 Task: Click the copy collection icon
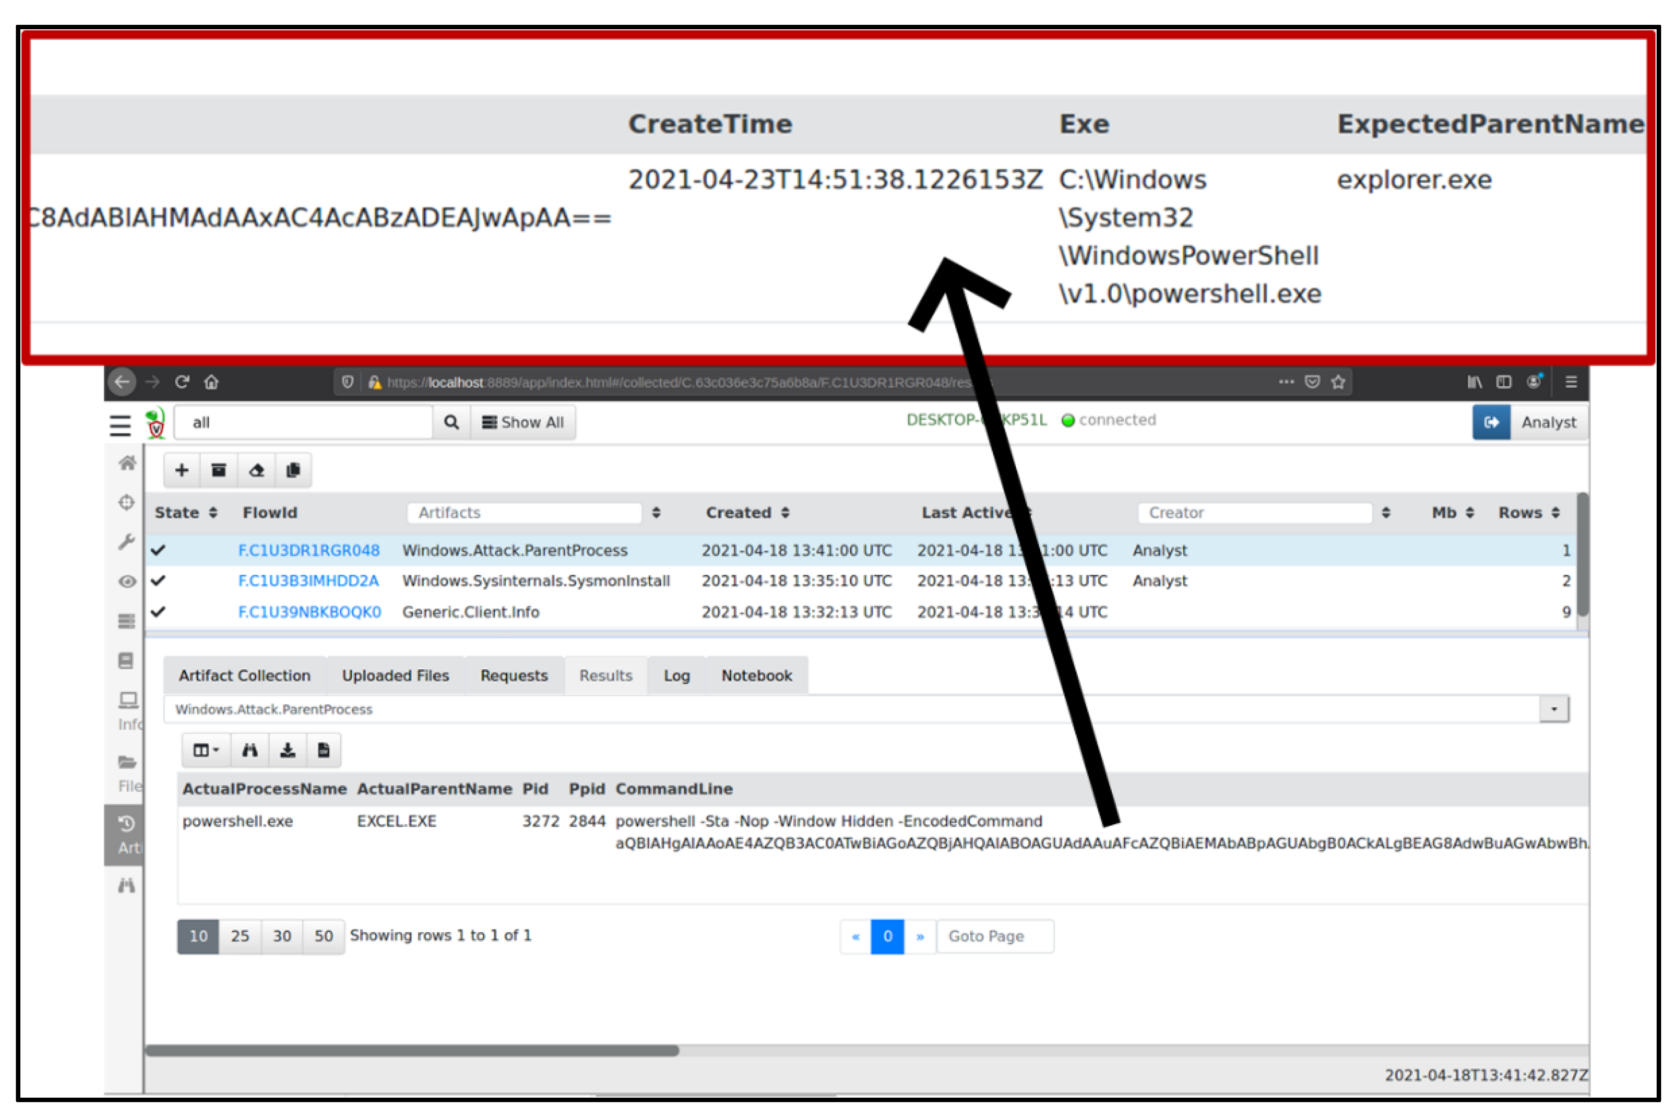[x=293, y=470]
